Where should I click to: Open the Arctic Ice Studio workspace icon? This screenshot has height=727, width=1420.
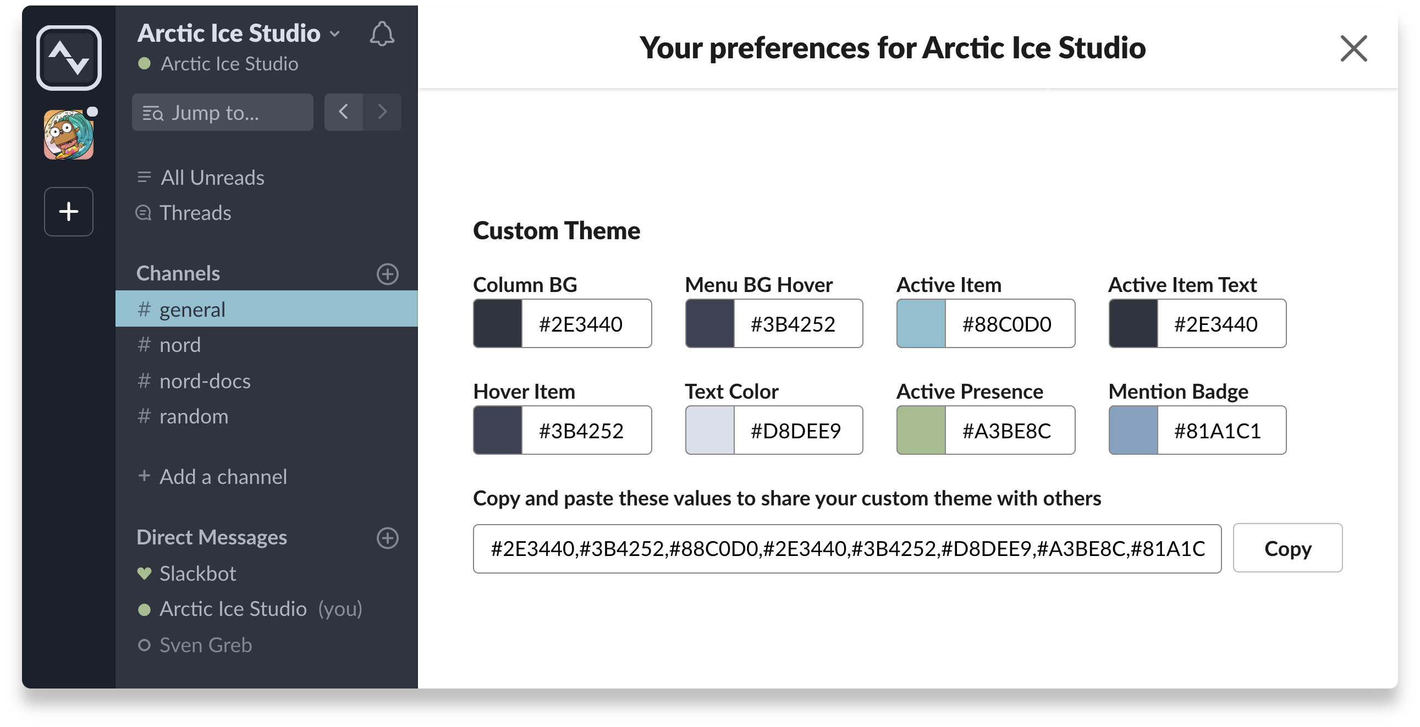coord(69,58)
